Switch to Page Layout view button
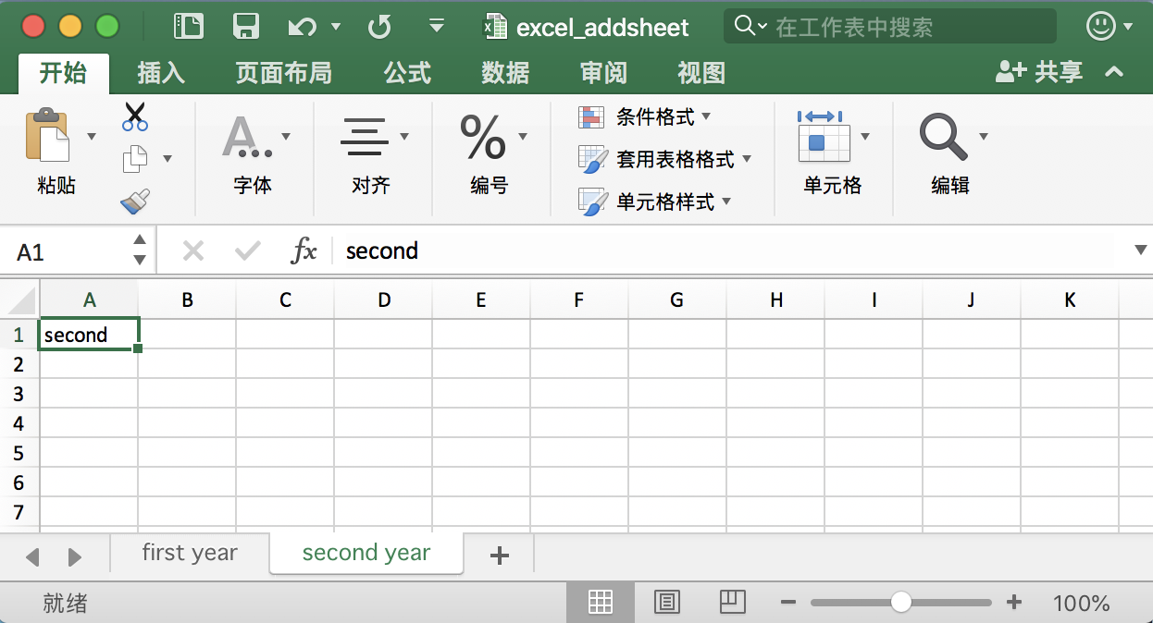This screenshot has width=1153, height=623. pos(667,603)
